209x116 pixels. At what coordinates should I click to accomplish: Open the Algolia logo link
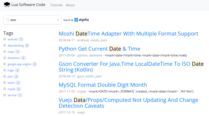82,20
